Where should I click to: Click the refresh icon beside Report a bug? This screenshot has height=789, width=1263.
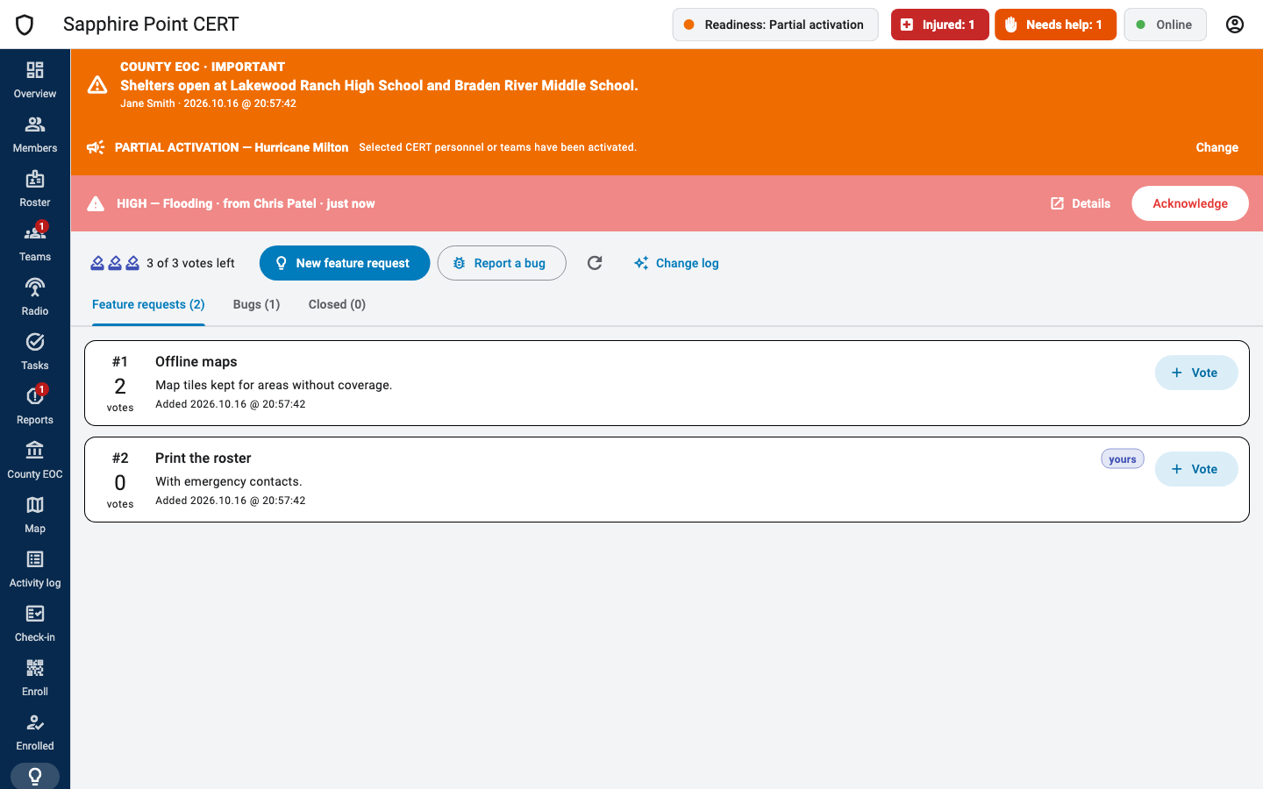(x=595, y=263)
